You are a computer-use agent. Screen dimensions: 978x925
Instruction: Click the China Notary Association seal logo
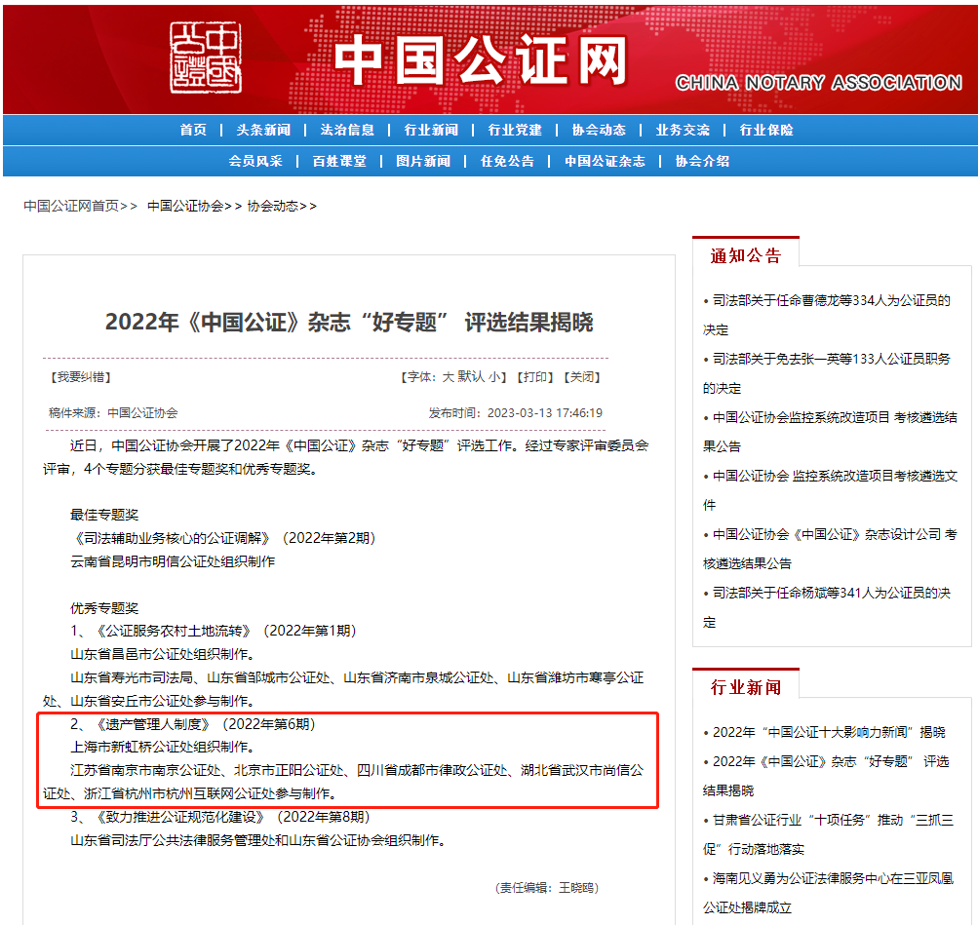[205, 58]
